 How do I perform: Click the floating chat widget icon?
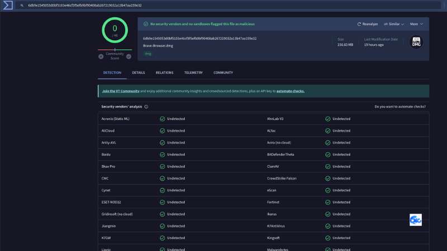click(x=416, y=220)
